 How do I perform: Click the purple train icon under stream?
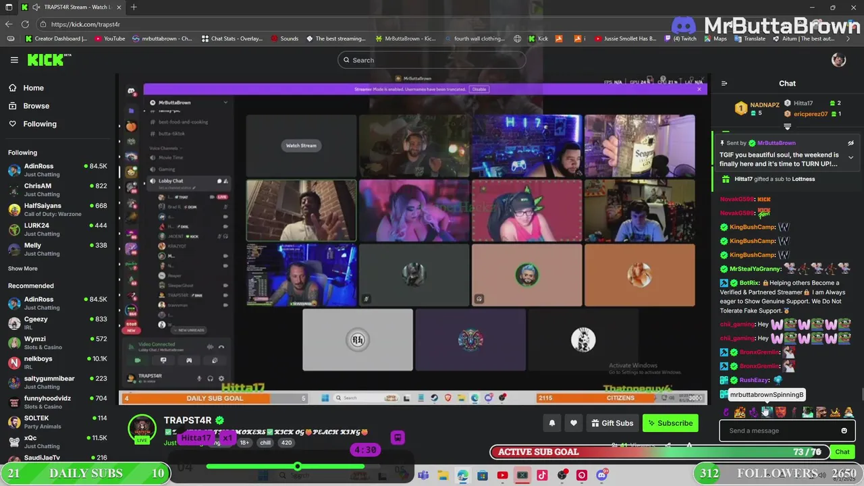click(398, 437)
